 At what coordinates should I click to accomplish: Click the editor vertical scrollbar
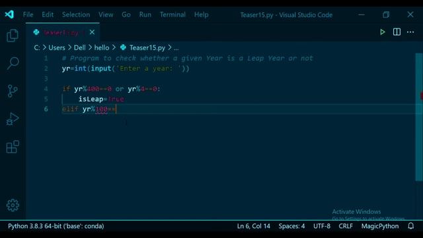(x=419, y=117)
